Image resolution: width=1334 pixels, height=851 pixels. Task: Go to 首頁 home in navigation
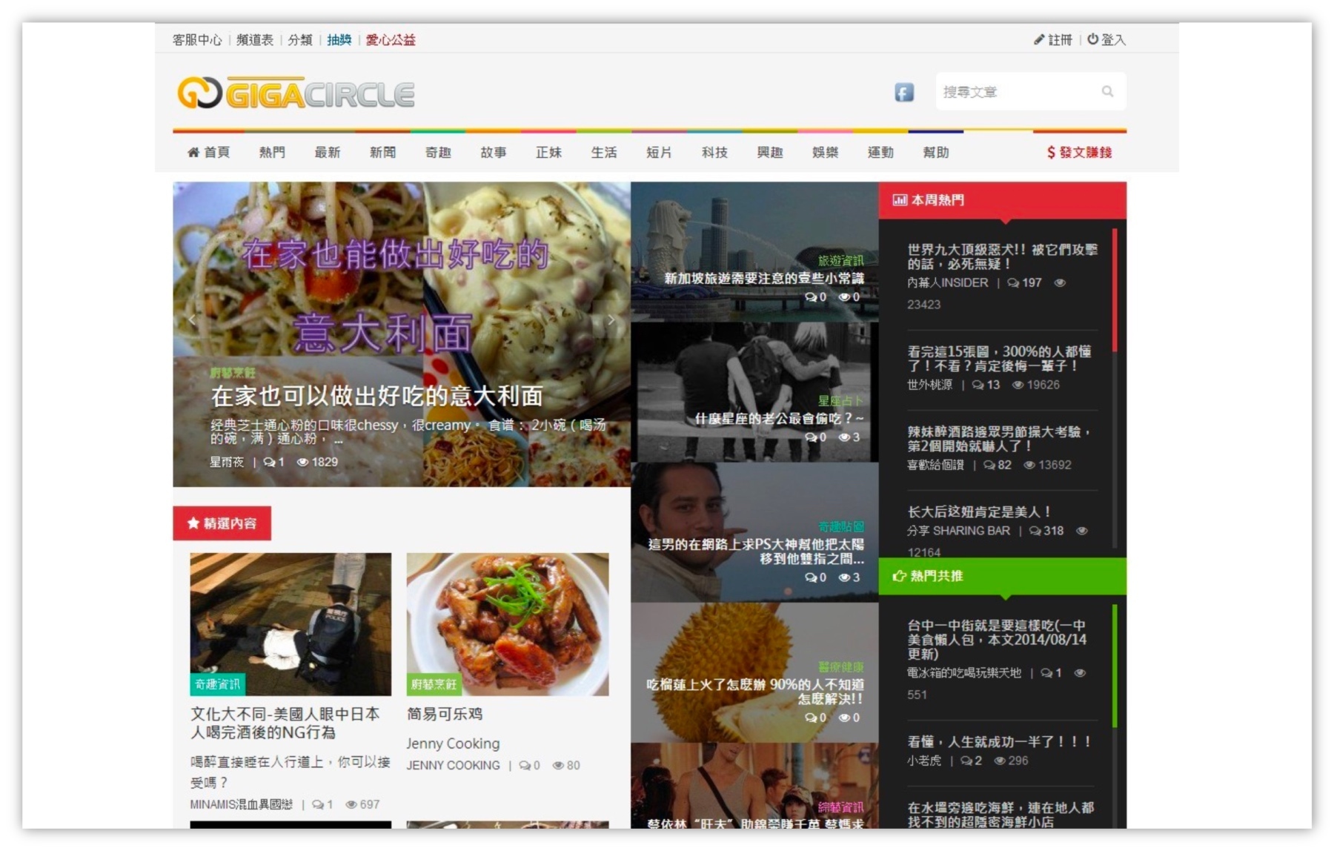209,153
